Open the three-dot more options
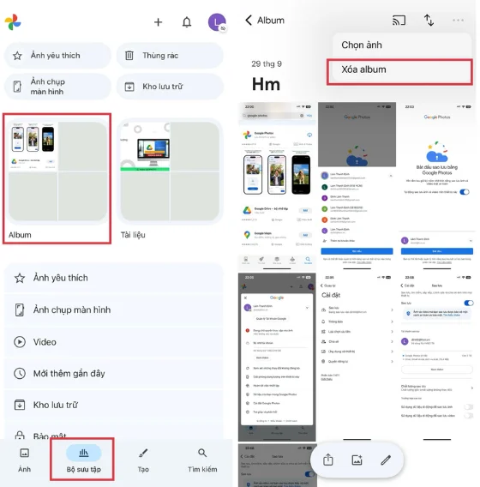This screenshot has width=480, height=487. pos(458,21)
